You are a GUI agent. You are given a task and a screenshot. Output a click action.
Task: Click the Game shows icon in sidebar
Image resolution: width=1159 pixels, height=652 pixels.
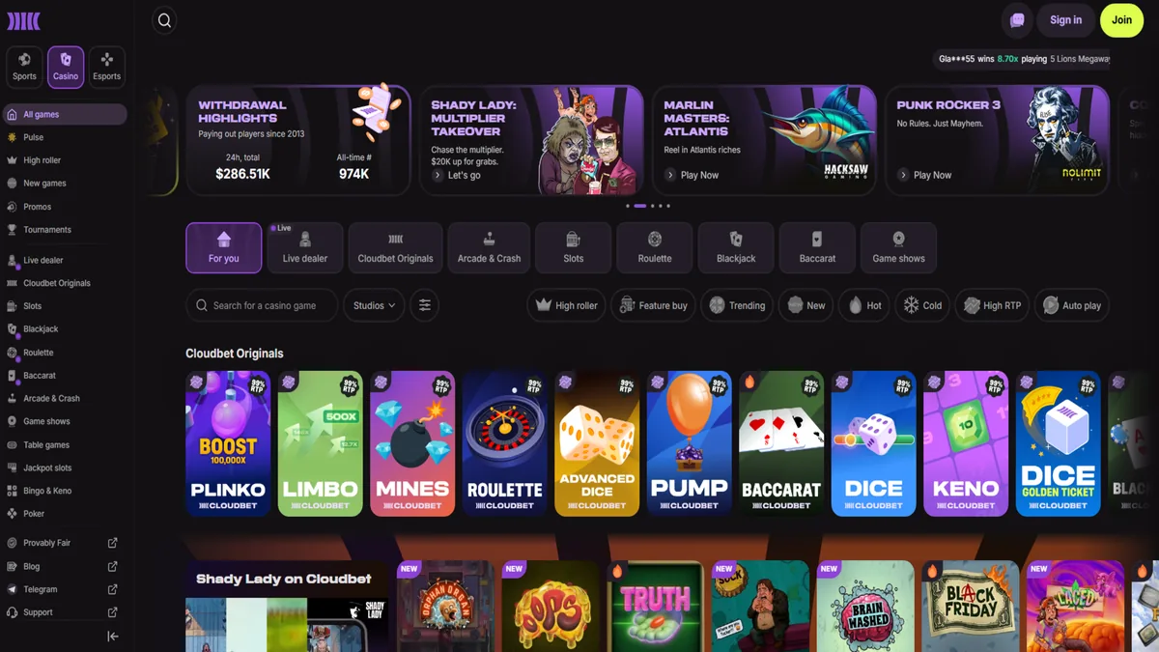(12, 421)
